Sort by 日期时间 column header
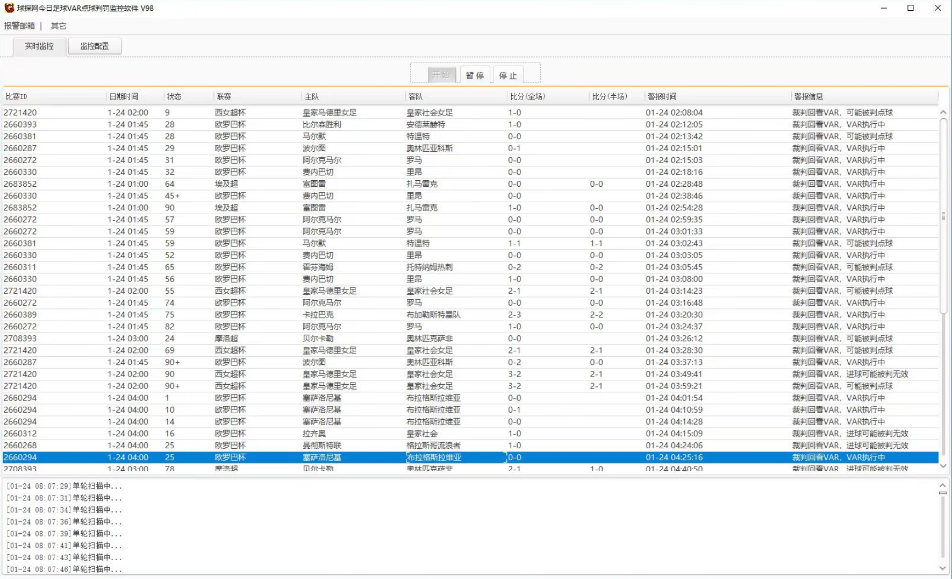This screenshot has height=579, width=952. pos(135,97)
